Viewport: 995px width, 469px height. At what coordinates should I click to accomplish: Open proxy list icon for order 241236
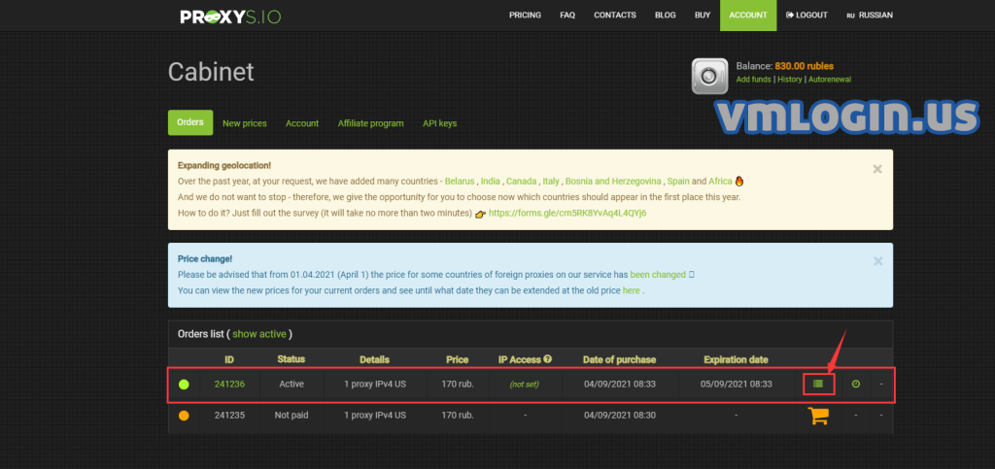click(x=818, y=384)
